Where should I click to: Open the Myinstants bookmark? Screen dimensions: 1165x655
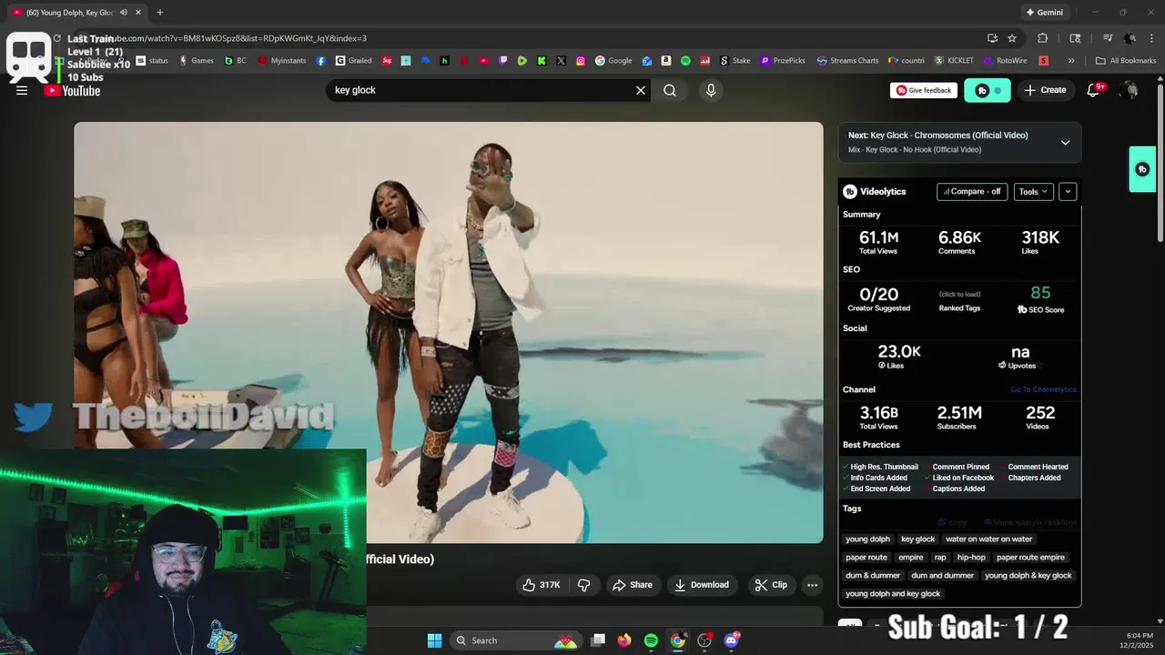point(282,61)
